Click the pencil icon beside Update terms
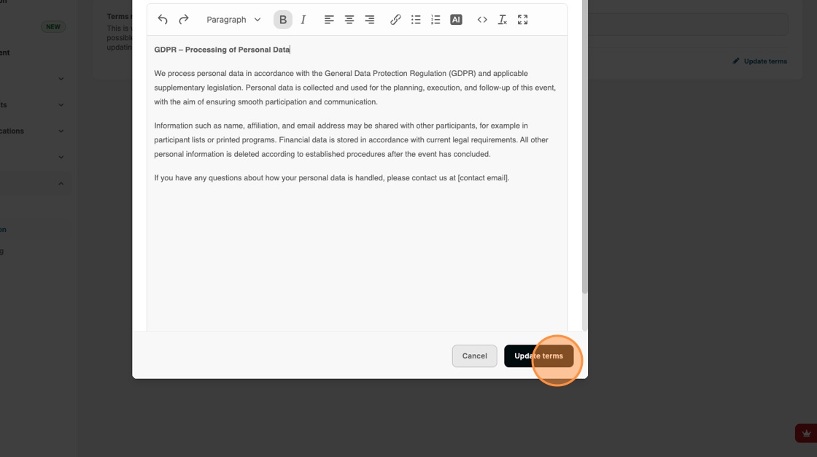 pos(736,61)
